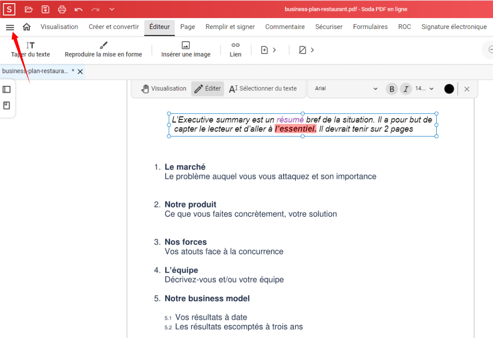Click the line Vos résultats à date

click(211, 317)
